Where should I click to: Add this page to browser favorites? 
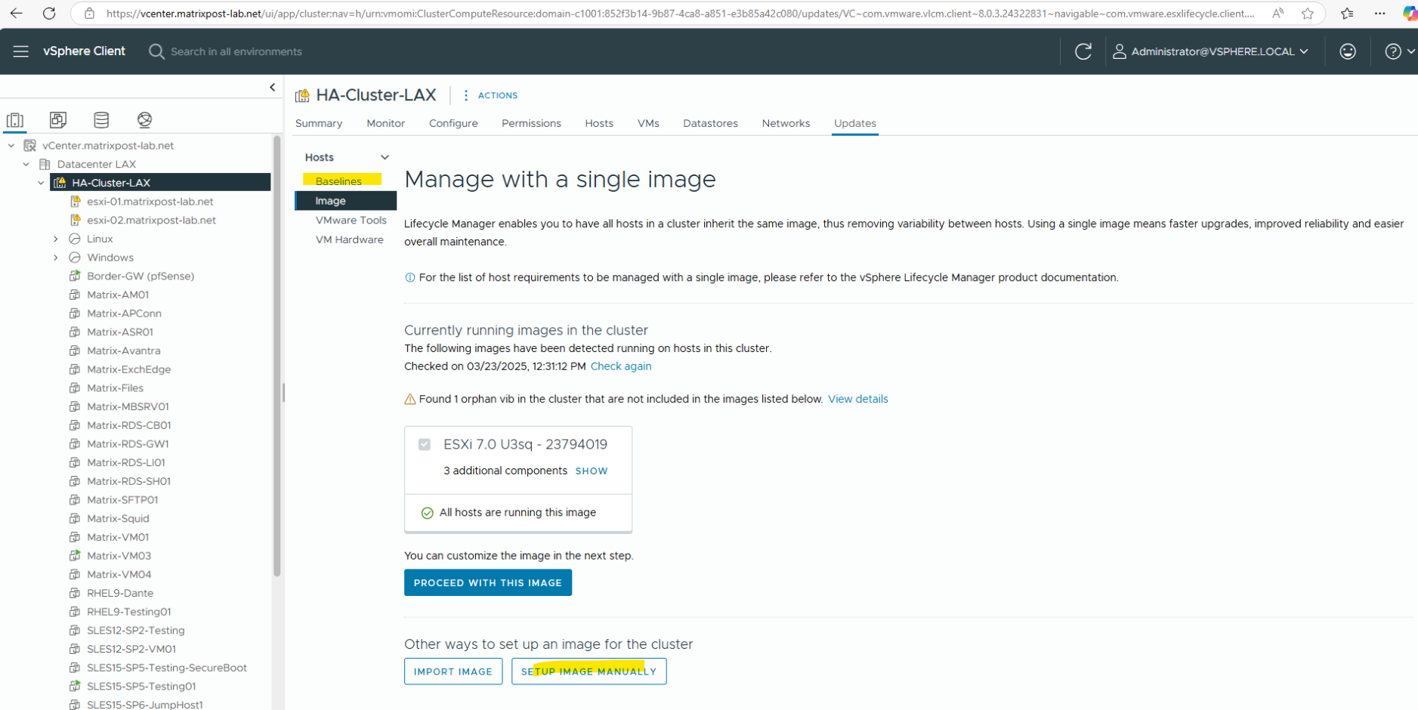1308,13
